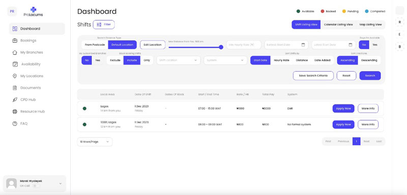Apply Now for the 10001, Lagos shift
This screenshot has height=195, width=407.
[x=343, y=124]
